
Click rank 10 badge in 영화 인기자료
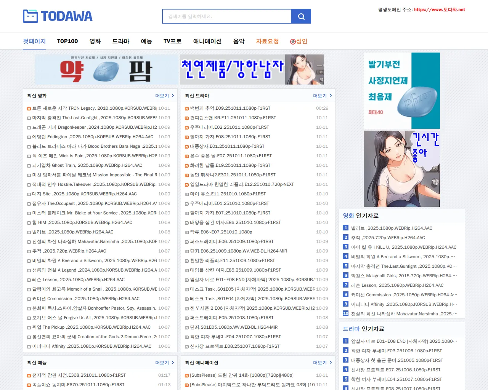(x=345, y=313)
